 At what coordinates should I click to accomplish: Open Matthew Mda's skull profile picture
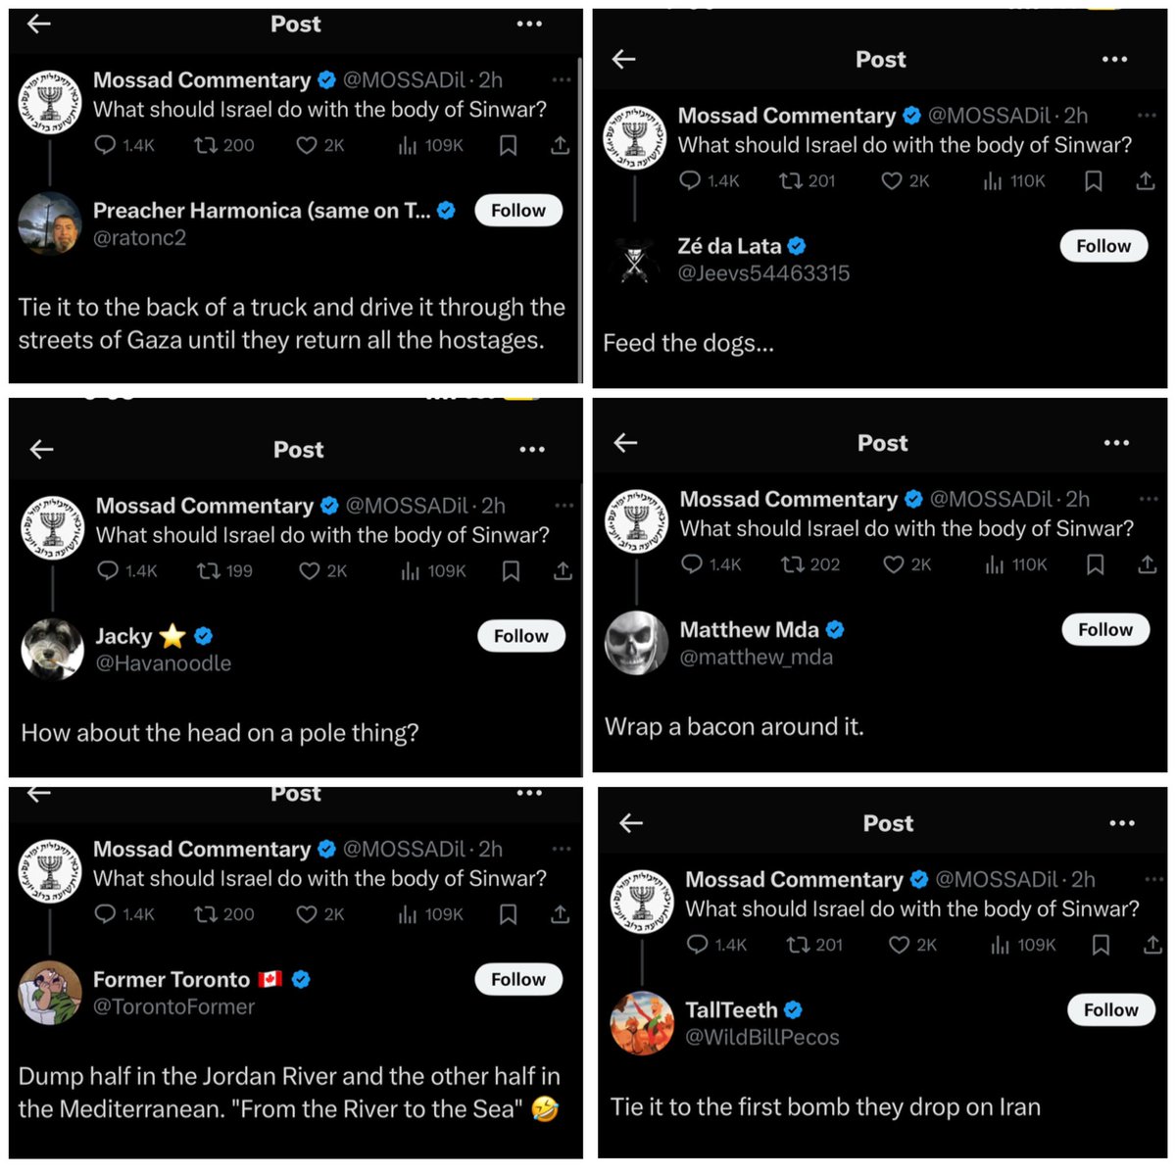[636, 643]
